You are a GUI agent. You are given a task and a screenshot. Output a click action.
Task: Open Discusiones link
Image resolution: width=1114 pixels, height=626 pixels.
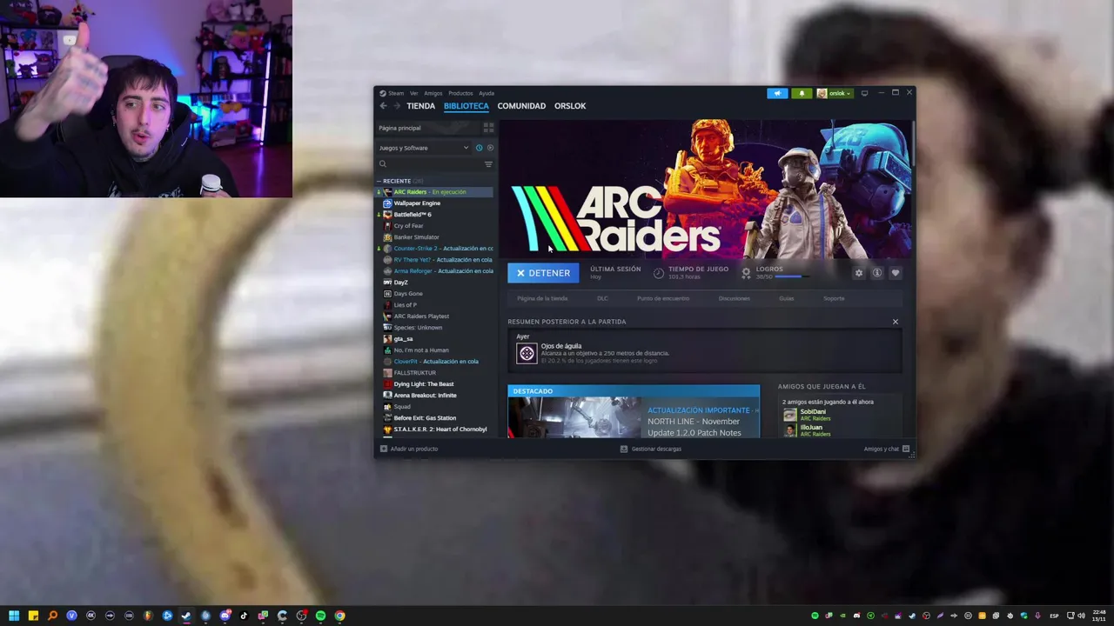(735, 298)
